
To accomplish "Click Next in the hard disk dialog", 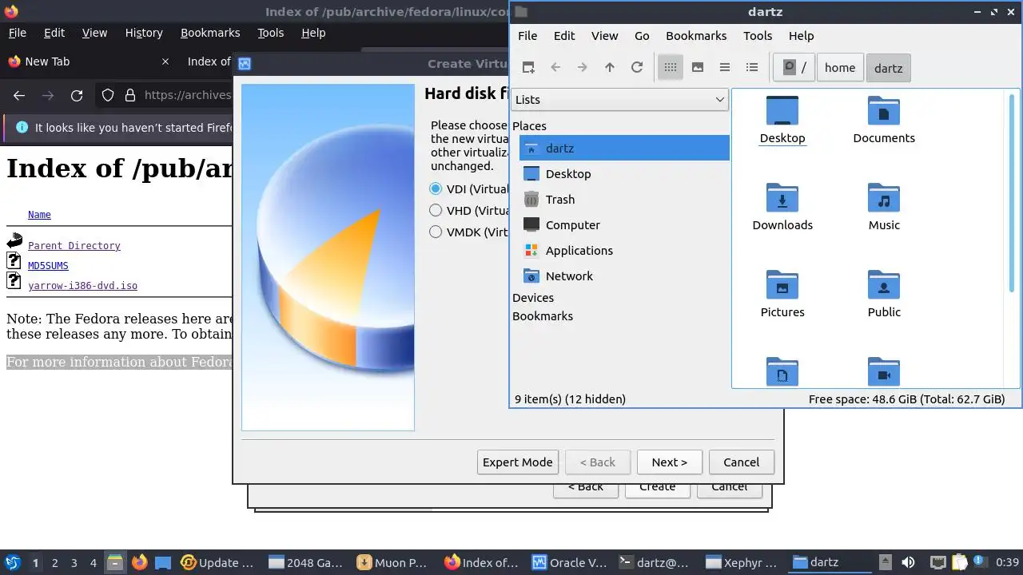I will [x=670, y=462].
